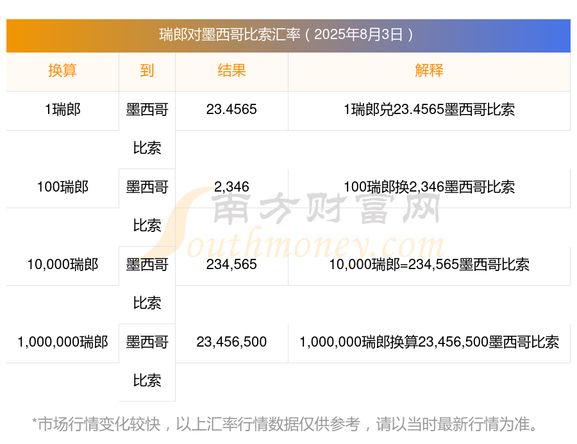
Task: Click 墨西哥比索 in the 1瑞郎 row
Action: tap(147, 129)
